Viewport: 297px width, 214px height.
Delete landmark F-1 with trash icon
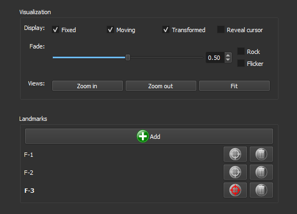click(261, 154)
